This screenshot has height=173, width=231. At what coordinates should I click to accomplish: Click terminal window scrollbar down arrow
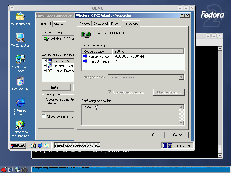click(x=220, y=155)
